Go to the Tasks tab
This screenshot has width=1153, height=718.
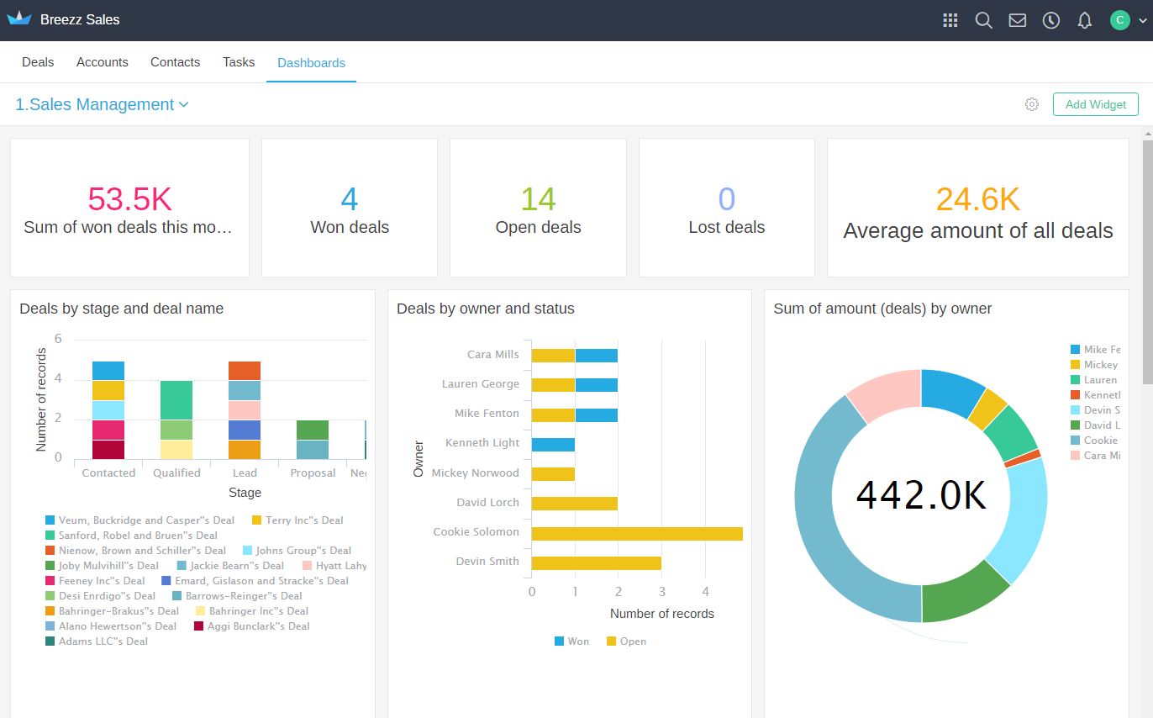point(239,62)
